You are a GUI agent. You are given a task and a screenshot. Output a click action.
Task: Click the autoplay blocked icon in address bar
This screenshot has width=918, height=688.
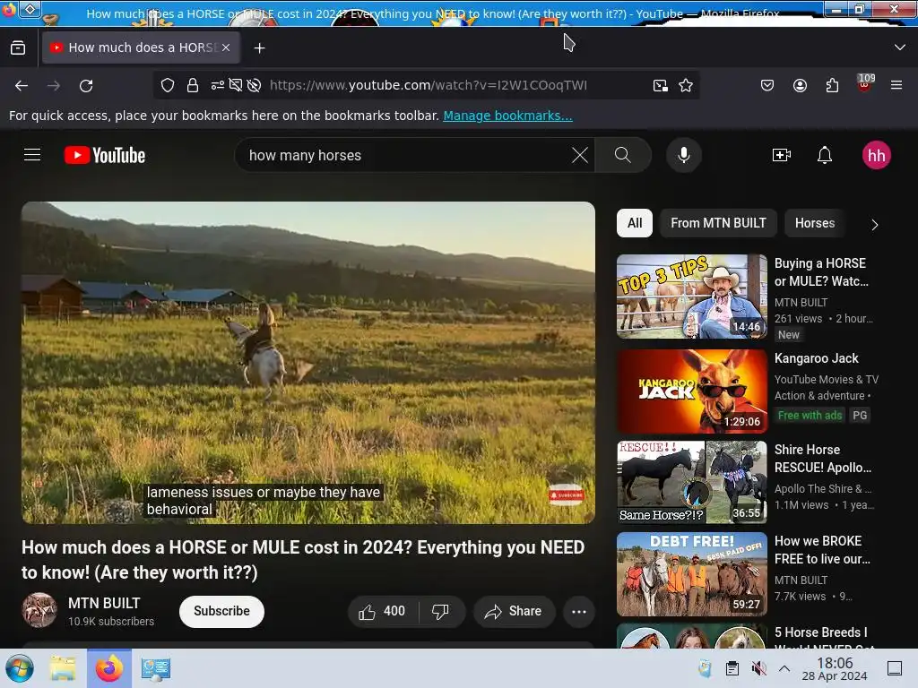point(254,85)
